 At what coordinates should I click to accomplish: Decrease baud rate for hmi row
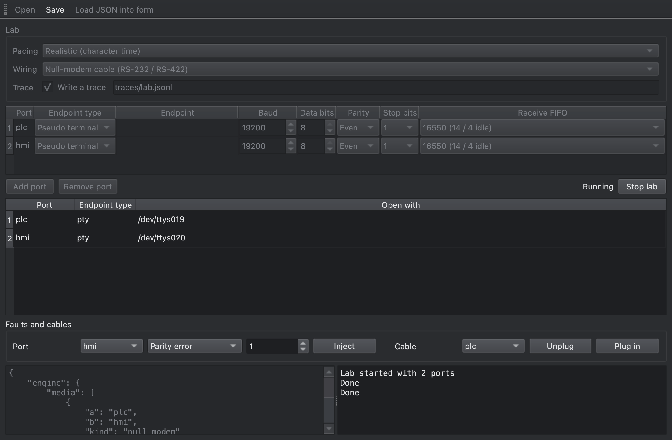click(x=291, y=149)
